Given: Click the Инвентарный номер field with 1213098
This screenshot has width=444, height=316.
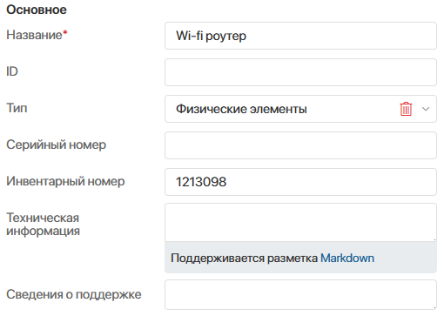Looking at the screenshot, I should [x=300, y=182].
